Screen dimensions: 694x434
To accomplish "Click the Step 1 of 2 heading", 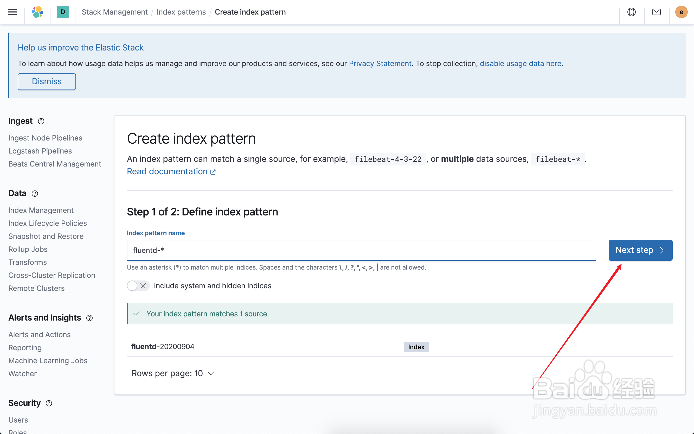I will click(x=202, y=212).
